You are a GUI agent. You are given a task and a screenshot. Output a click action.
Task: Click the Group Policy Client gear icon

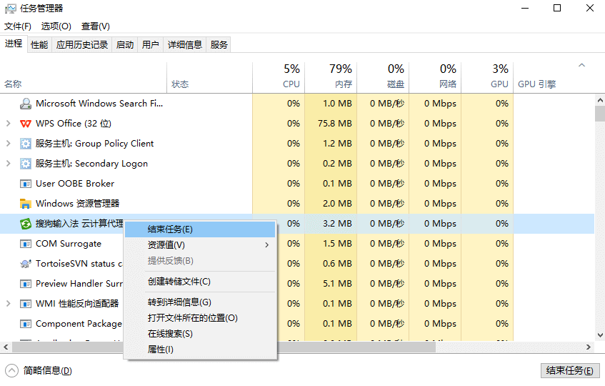(26, 144)
